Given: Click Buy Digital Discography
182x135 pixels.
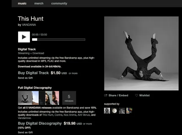Looking at the screenshot, I should point(40,123).
